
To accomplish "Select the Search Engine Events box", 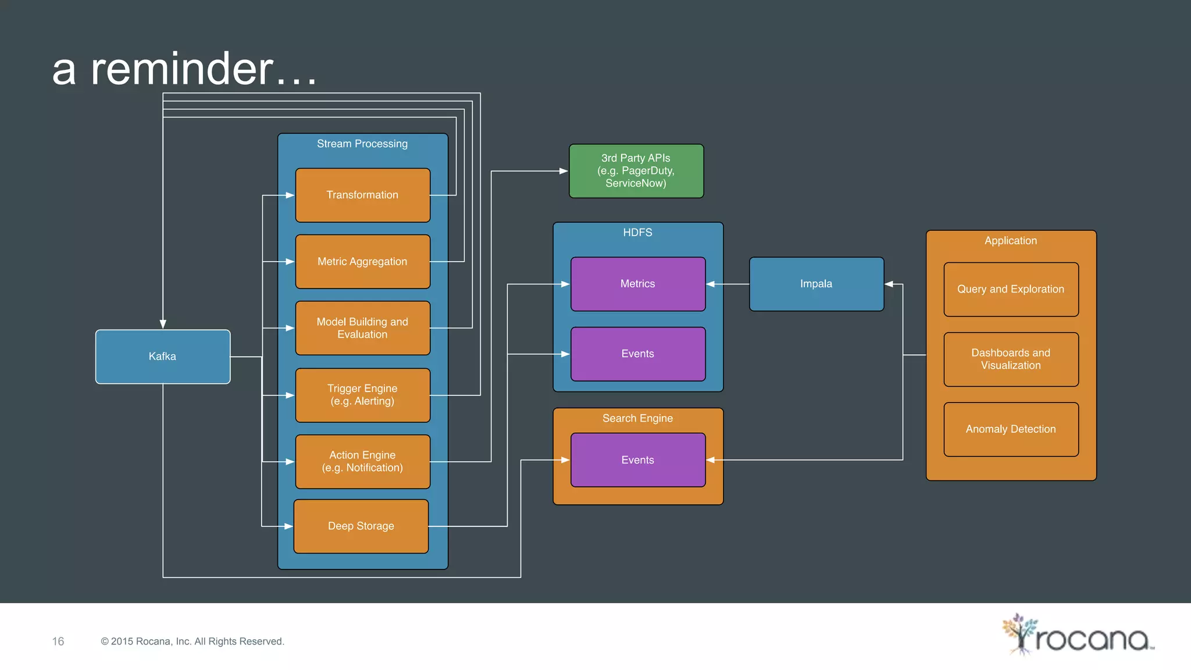I will (638, 460).
